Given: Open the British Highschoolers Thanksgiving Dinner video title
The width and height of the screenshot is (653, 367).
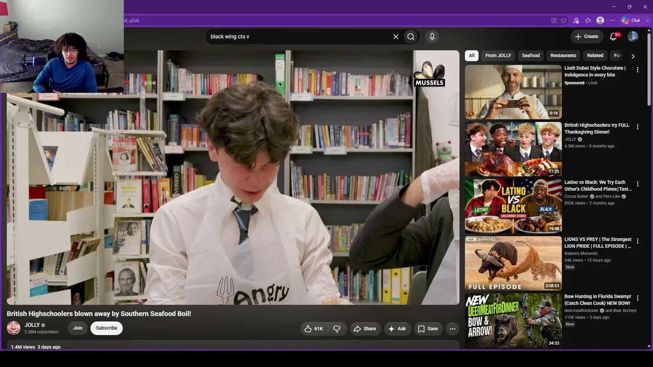Looking at the screenshot, I should [x=596, y=128].
